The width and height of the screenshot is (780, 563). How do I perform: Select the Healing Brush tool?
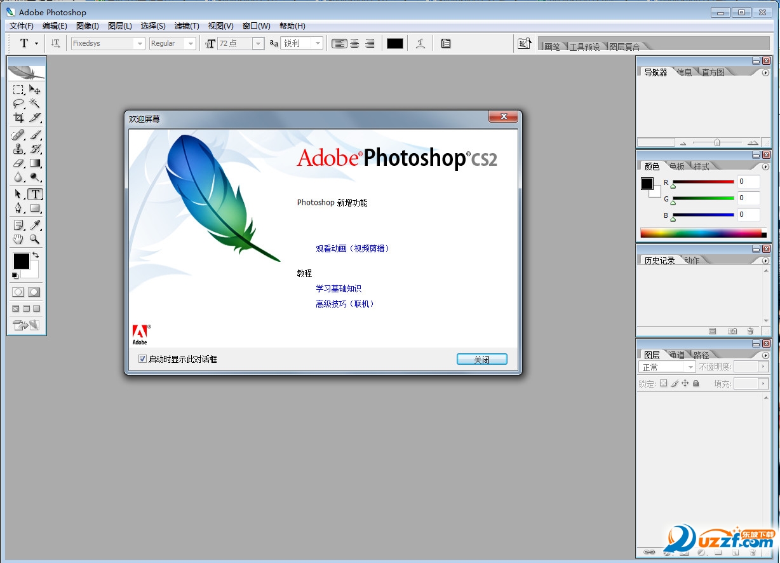pyautogui.click(x=18, y=135)
